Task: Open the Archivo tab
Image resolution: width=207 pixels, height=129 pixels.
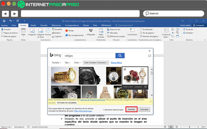Action: 5,26
